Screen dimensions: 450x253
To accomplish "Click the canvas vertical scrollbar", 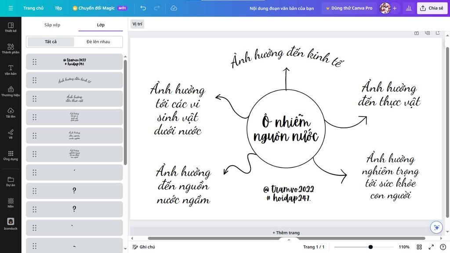I will [447, 132].
